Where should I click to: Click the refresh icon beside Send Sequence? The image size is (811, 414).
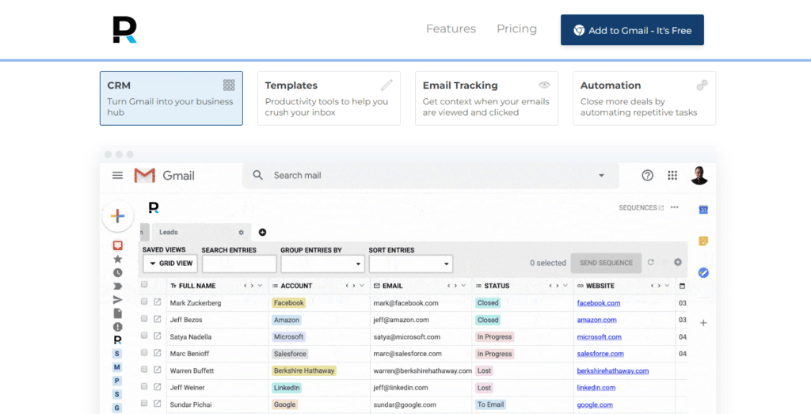click(651, 263)
